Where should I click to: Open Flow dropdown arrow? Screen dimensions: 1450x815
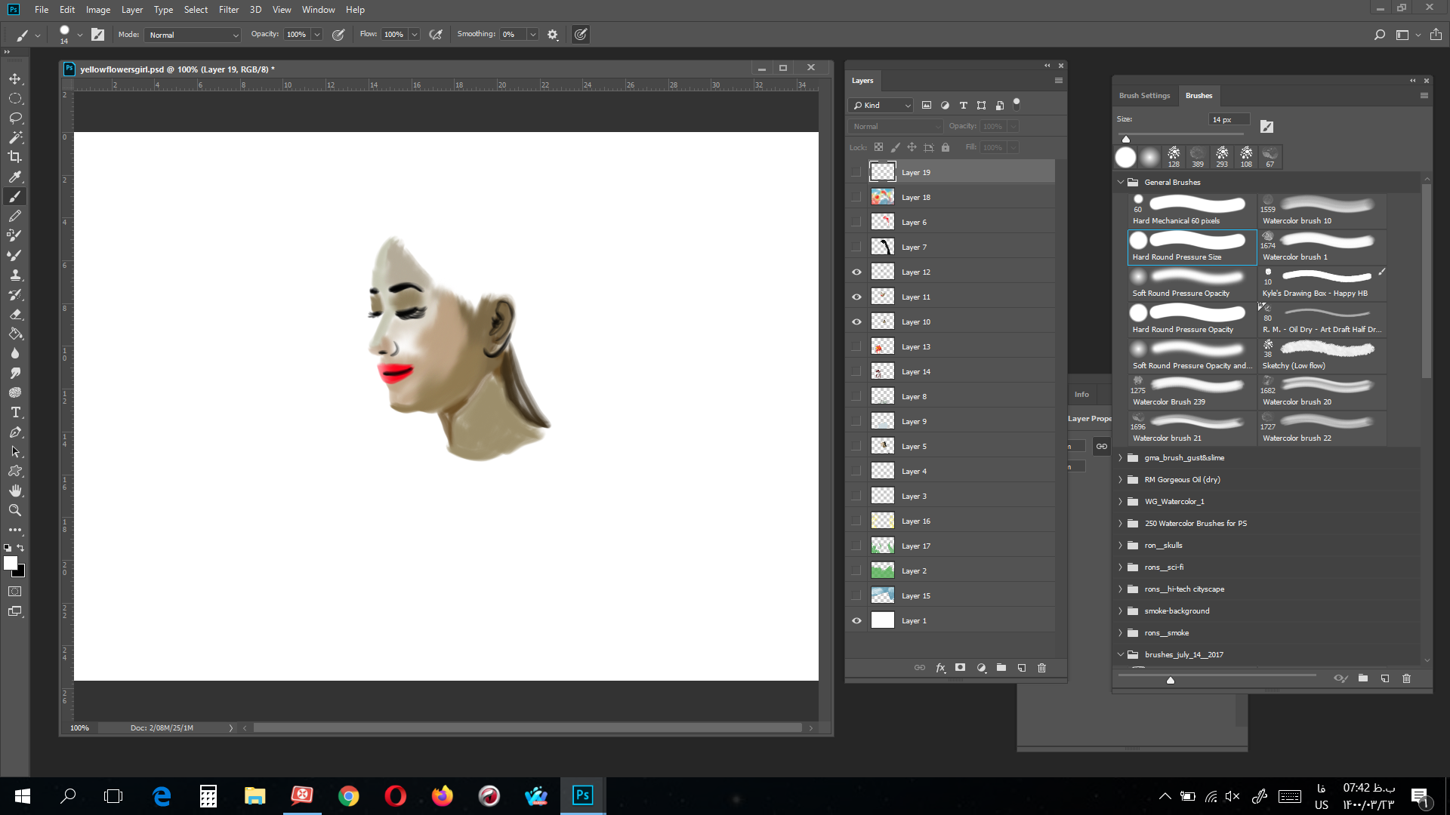[x=414, y=35]
